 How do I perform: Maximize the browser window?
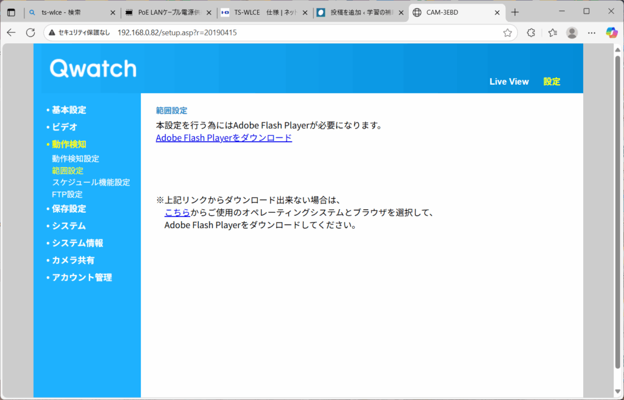coord(587,12)
